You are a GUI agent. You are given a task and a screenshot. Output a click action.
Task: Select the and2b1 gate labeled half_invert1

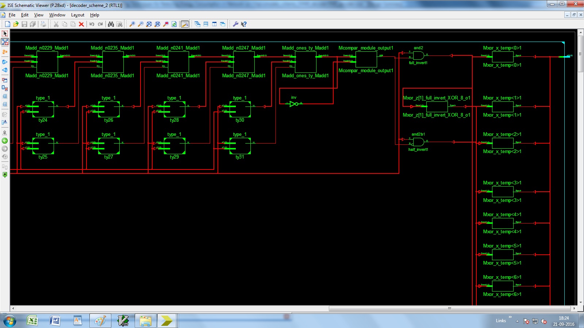coord(418,142)
